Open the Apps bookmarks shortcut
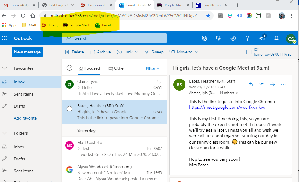The image size is (299, 182). click(x=9, y=25)
